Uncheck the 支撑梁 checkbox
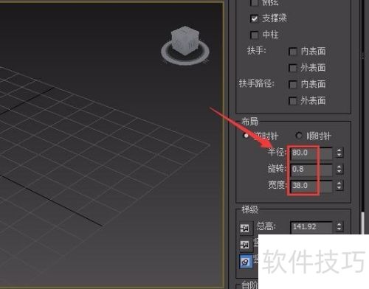This screenshot has width=369, height=289. point(254,18)
